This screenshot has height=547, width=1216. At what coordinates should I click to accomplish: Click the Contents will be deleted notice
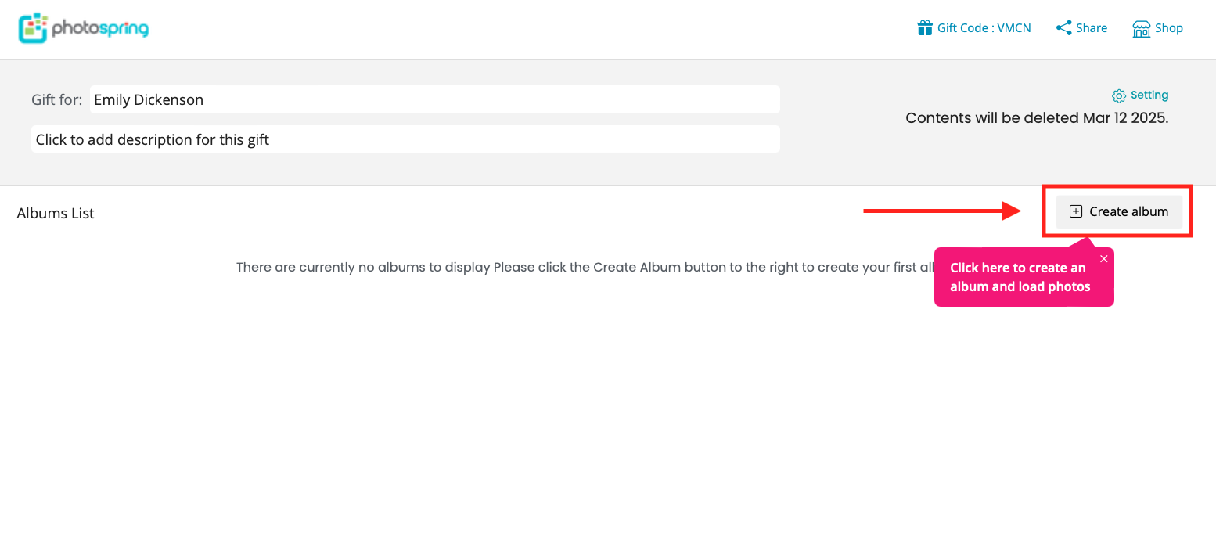pyautogui.click(x=1037, y=118)
